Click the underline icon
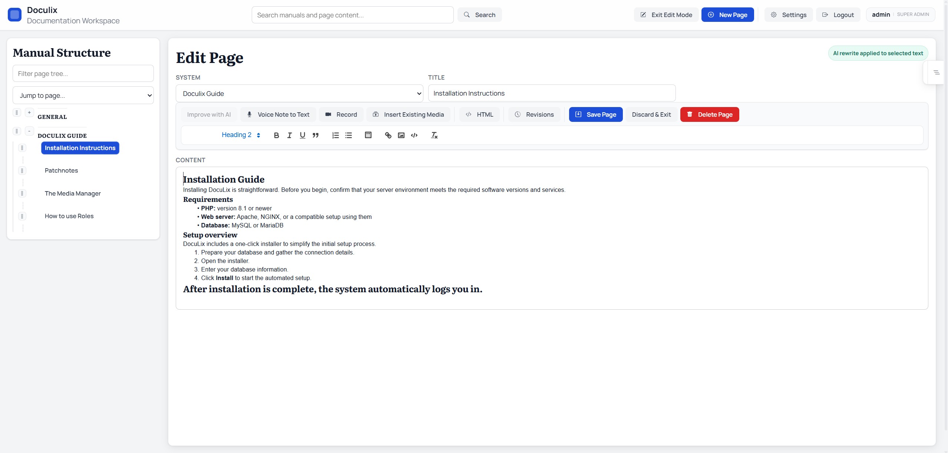 [303, 135]
